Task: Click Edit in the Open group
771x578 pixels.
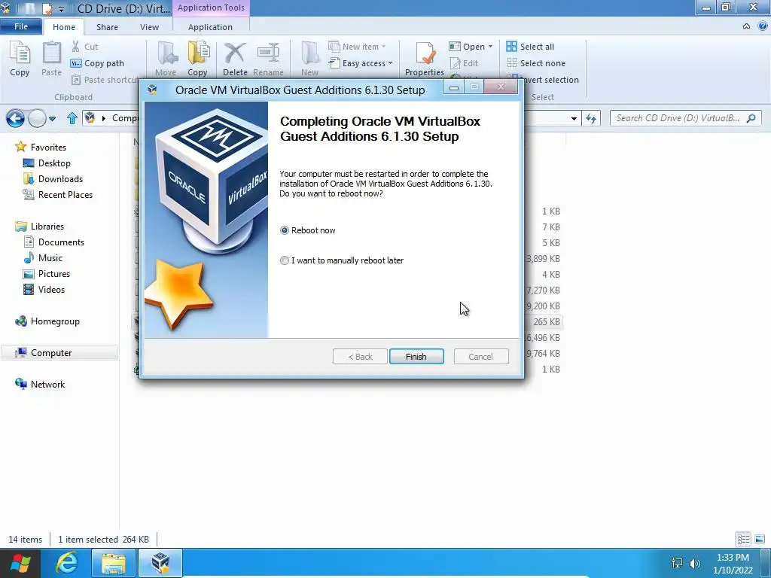Action: point(464,63)
